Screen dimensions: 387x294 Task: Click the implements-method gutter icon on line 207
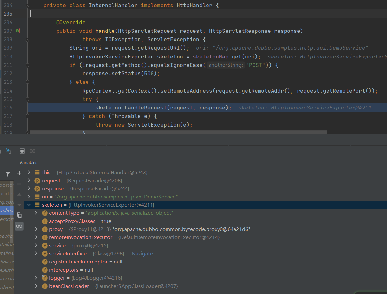18,31
